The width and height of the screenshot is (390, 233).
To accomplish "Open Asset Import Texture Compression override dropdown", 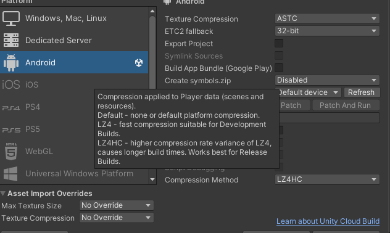I will tap(117, 218).
